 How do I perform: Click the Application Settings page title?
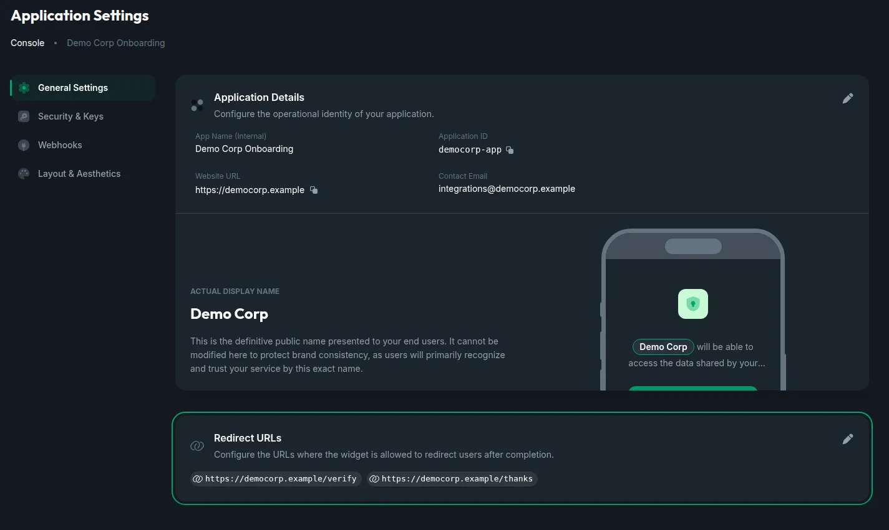tap(80, 16)
